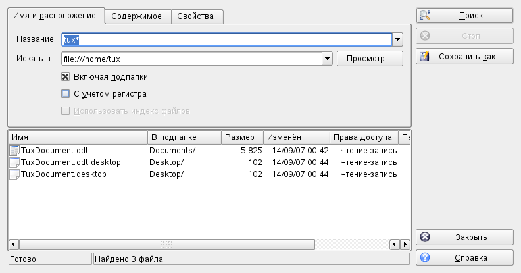Open the Свойства tab

(197, 16)
